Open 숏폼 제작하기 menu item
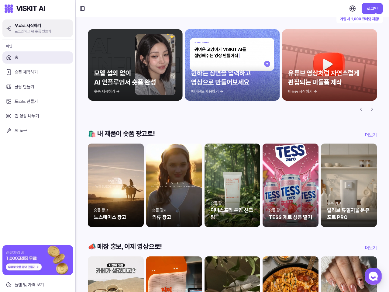This screenshot has width=389, height=292. click(x=38, y=72)
